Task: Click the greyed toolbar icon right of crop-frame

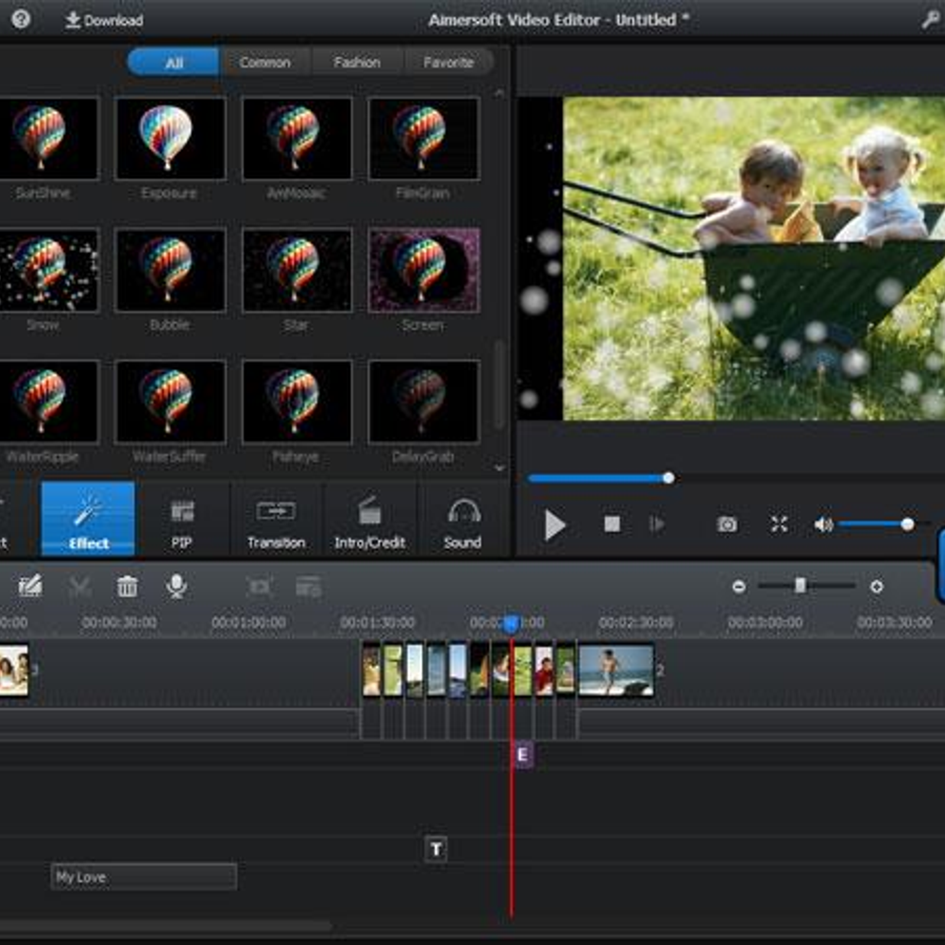Action: click(x=308, y=586)
